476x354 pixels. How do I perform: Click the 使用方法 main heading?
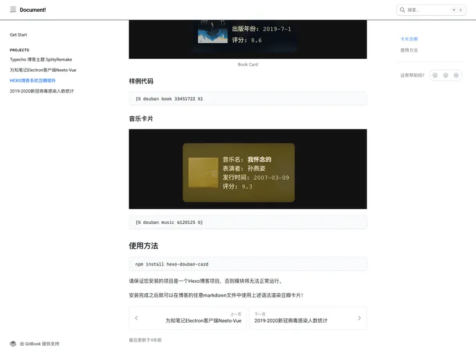click(x=143, y=245)
